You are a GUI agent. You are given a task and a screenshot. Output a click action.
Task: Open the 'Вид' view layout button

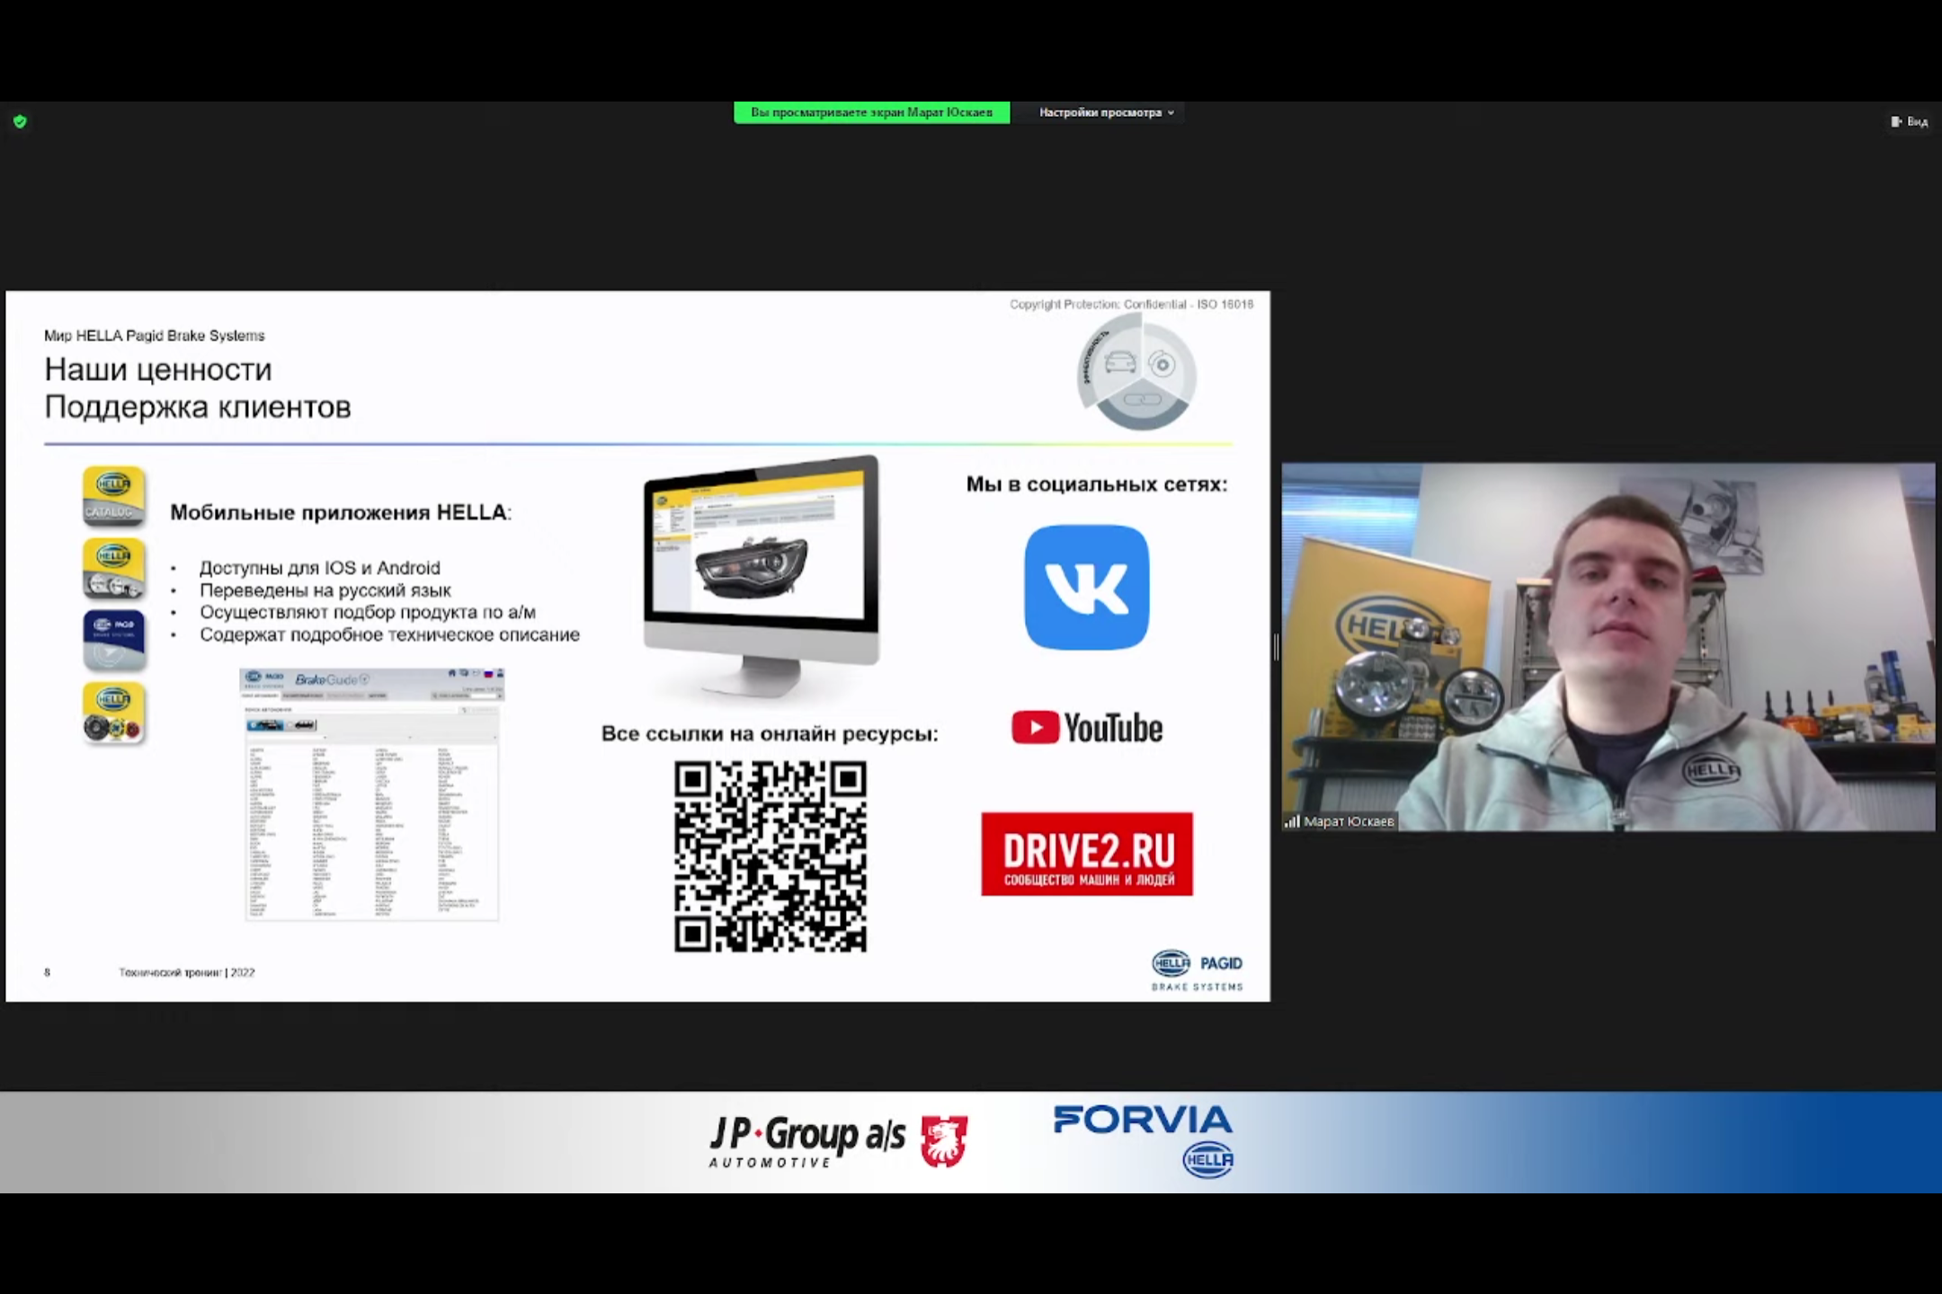(x=1909, y=121)
